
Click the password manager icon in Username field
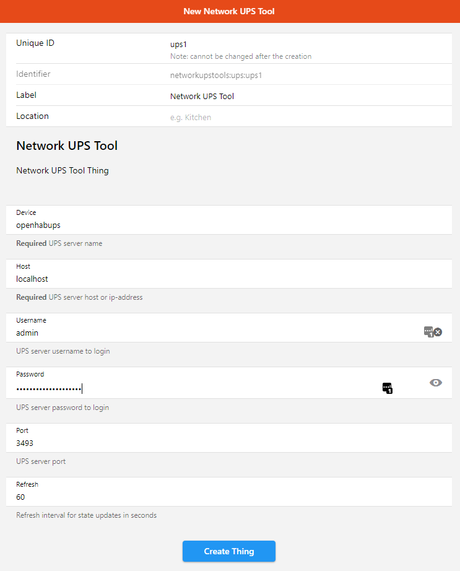428,331
